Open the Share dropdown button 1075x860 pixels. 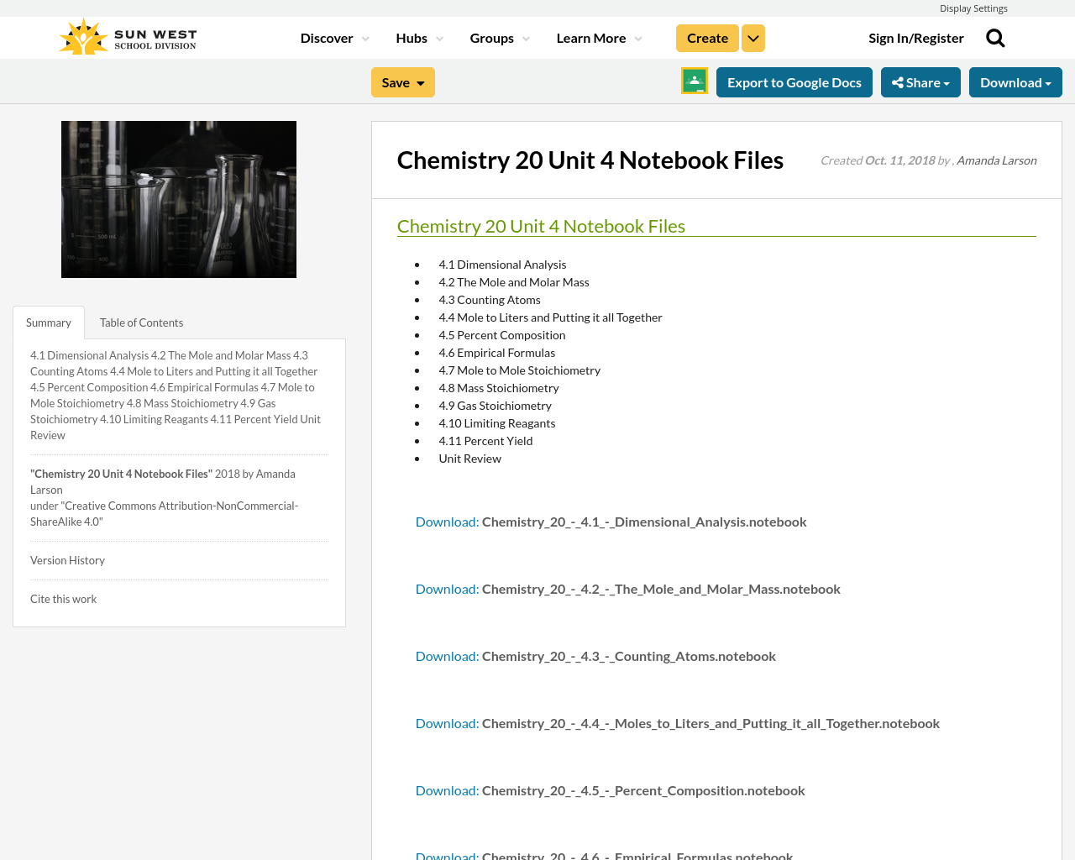pyautogui.click(x=920, y=82)
